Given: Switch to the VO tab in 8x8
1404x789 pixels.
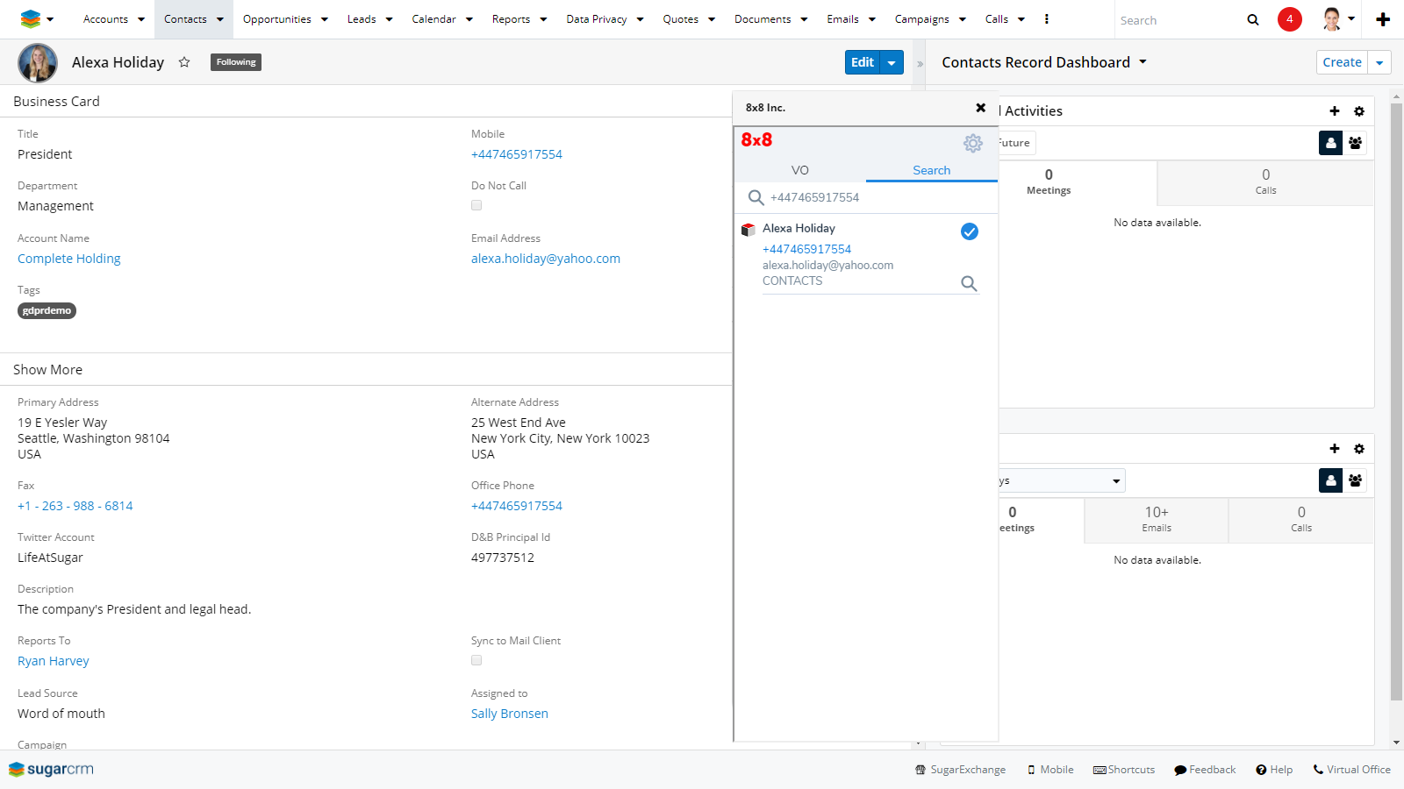Looking at the screenshot, I should tap(800, 170).
